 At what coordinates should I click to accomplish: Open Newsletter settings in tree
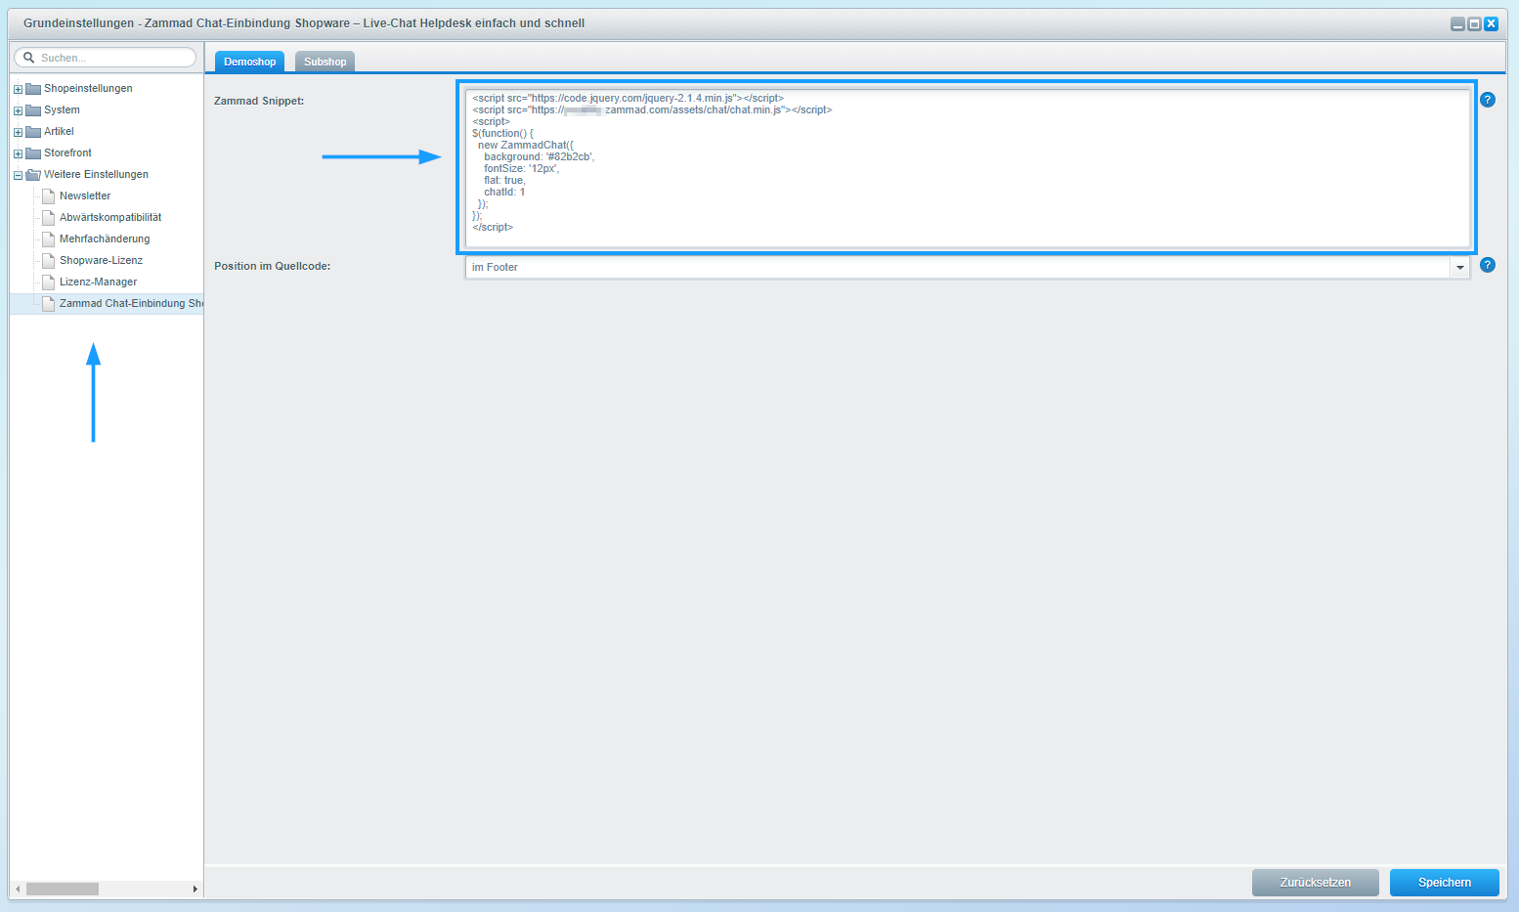click(85, 195)
